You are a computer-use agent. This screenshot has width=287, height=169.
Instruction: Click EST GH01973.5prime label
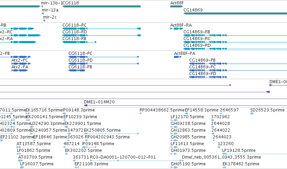click(188, 150)
